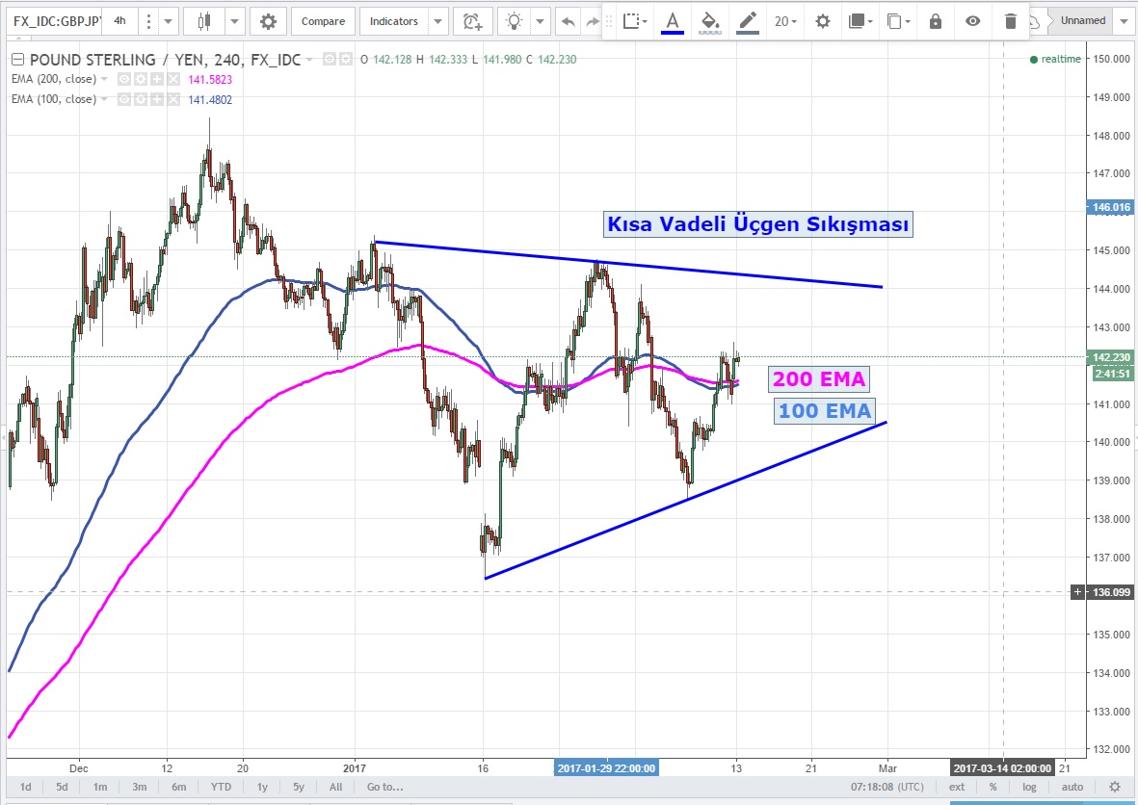
Task: Open the line color pencil tool
Action: pyautogui.click(x=747, y=21)
